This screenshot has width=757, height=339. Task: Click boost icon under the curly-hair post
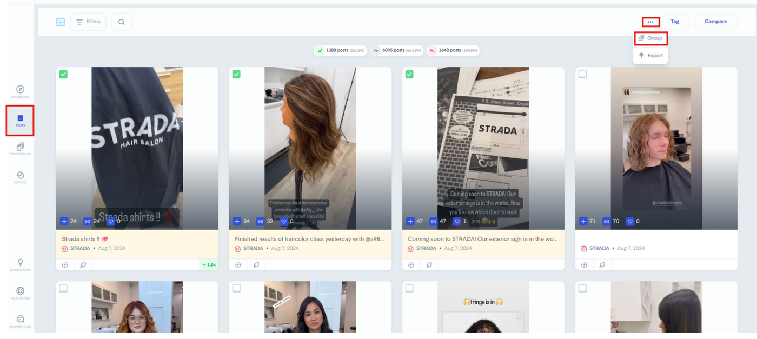point(584,265)
